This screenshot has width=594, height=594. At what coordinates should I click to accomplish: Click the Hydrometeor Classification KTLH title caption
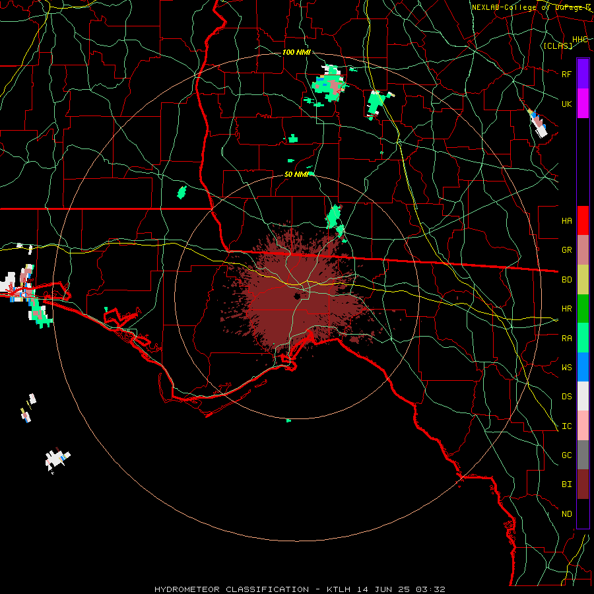[300, 589]
